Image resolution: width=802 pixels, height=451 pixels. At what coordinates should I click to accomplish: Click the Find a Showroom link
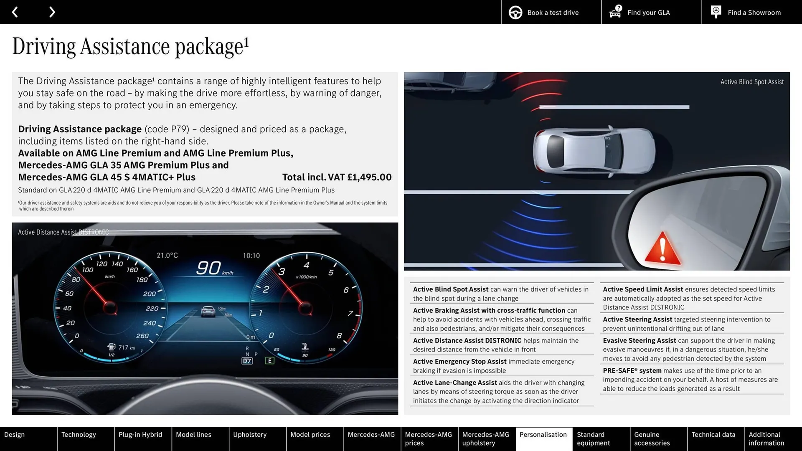pos(754,13)
